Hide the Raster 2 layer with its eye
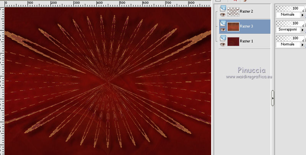The height and width of the screenshot is (155, 306). (223, 15)
